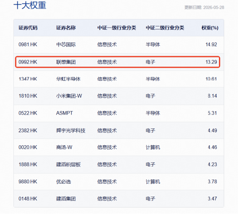Click the 十大权重 heading
The image size is (238, 214).
30,5
